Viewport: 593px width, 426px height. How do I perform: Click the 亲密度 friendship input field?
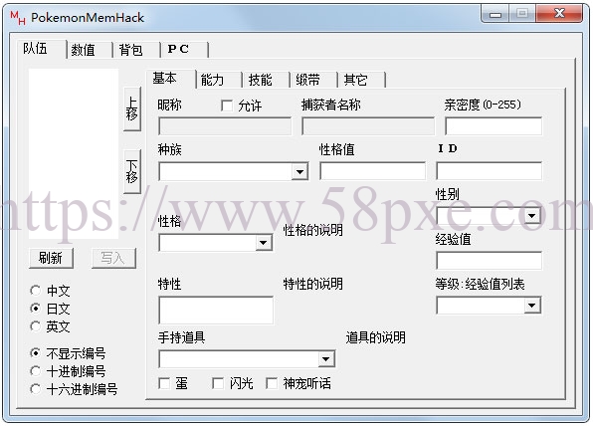click(x=494, y=126)
